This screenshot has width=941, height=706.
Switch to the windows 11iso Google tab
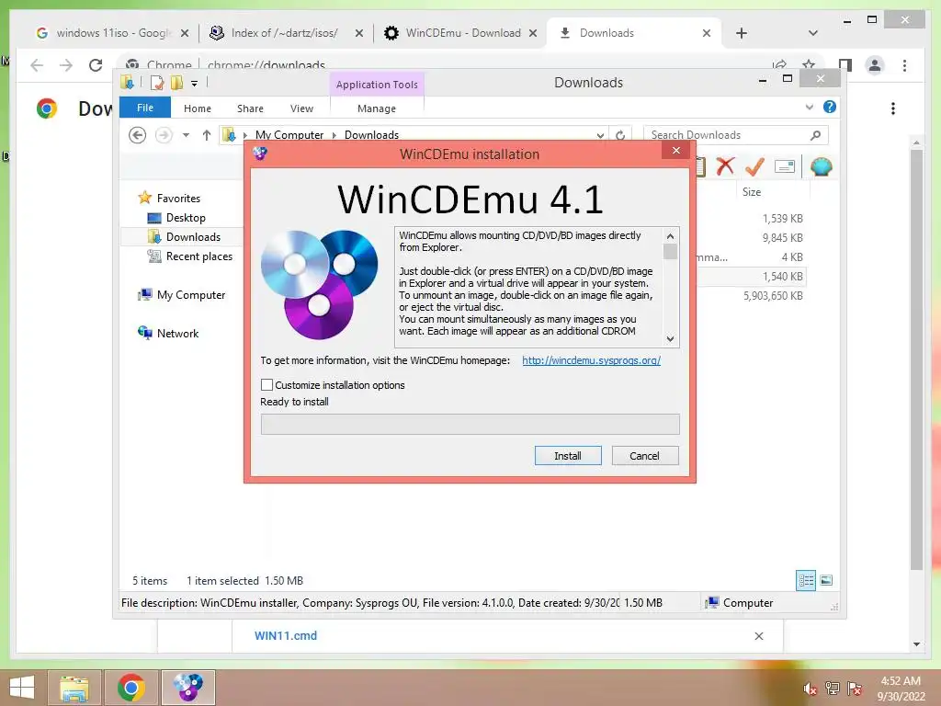point(113,32)
